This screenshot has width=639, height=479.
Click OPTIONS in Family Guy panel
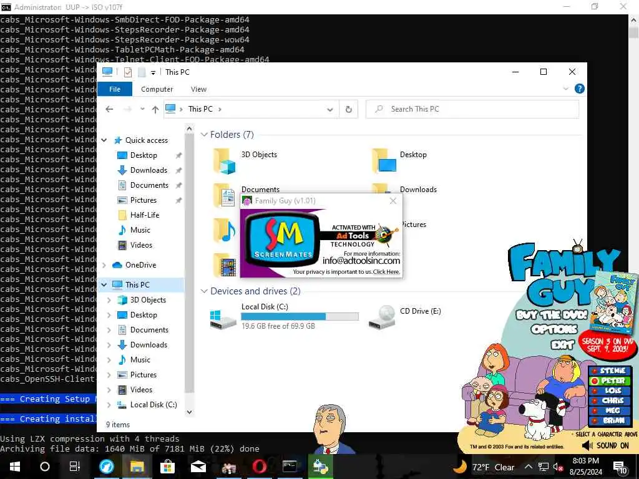[554, 329]
